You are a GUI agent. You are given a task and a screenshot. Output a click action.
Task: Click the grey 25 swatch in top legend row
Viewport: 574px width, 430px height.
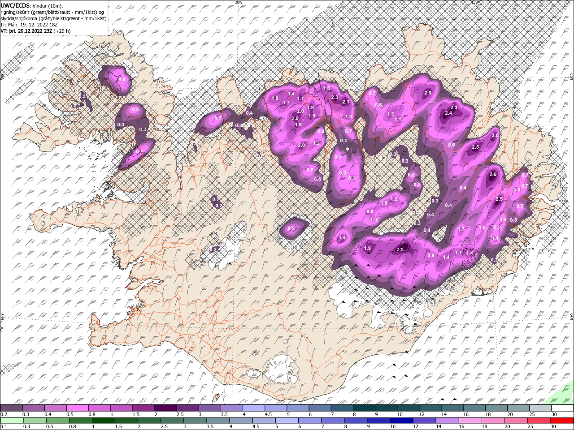(540, 408)
